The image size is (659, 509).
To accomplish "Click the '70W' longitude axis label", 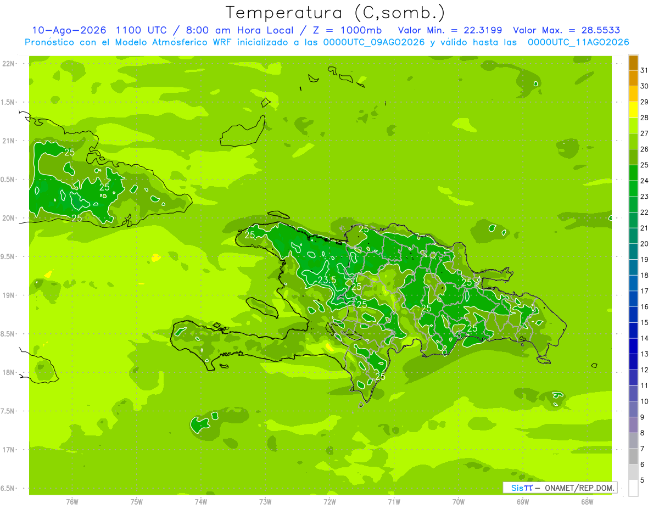I will coord(459,502).
